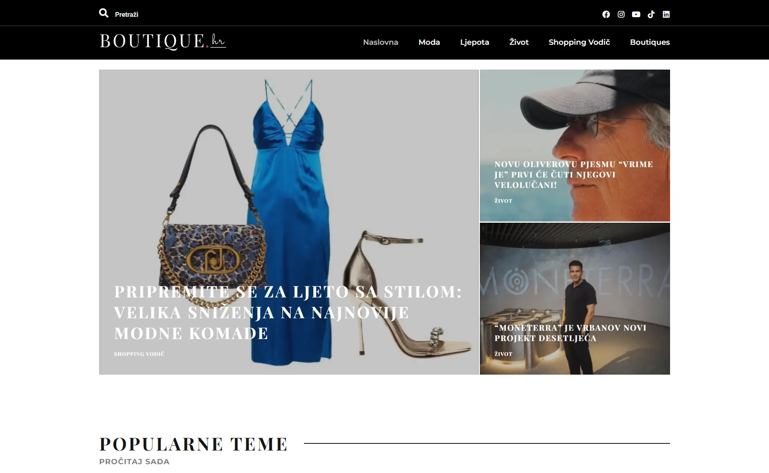The image size is (769, 473).
Task: Open the LinkedIn social icon
Action: [x=666, y=14]
